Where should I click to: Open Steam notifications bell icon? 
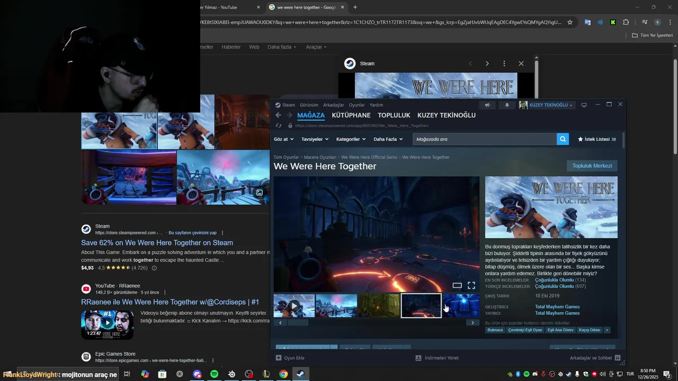tap(507, 105)
